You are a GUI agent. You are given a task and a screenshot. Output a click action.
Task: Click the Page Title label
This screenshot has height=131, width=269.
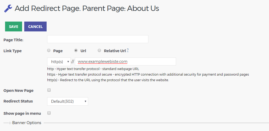coord(13,40)
